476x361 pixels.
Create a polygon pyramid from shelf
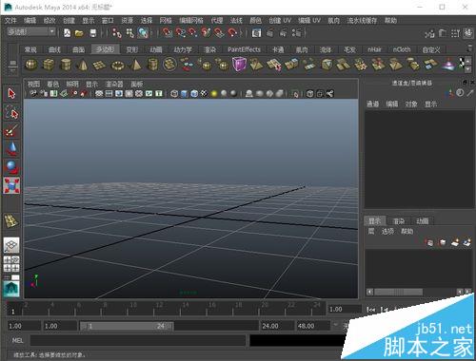tap(135, 65)
